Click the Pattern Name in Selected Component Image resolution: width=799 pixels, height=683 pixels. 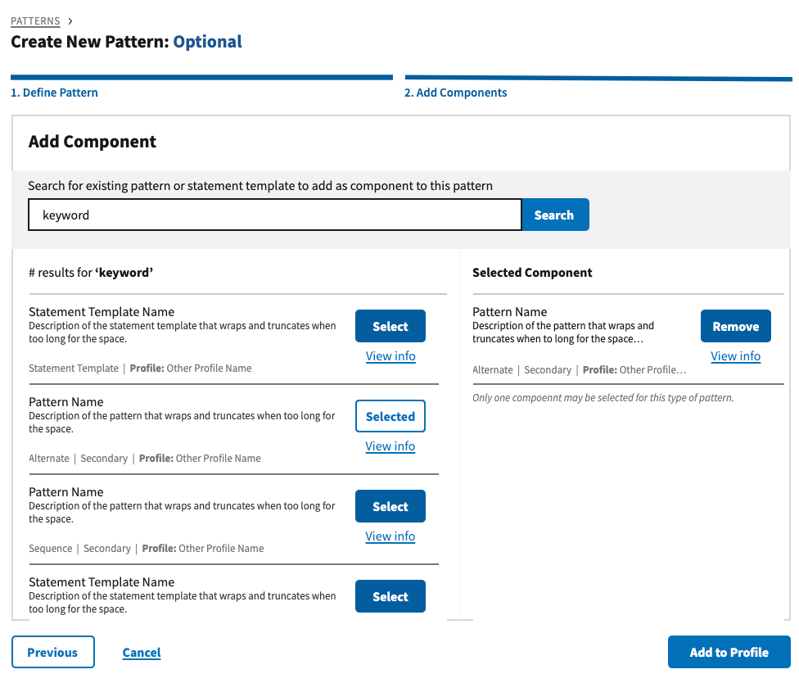(509, 312)
